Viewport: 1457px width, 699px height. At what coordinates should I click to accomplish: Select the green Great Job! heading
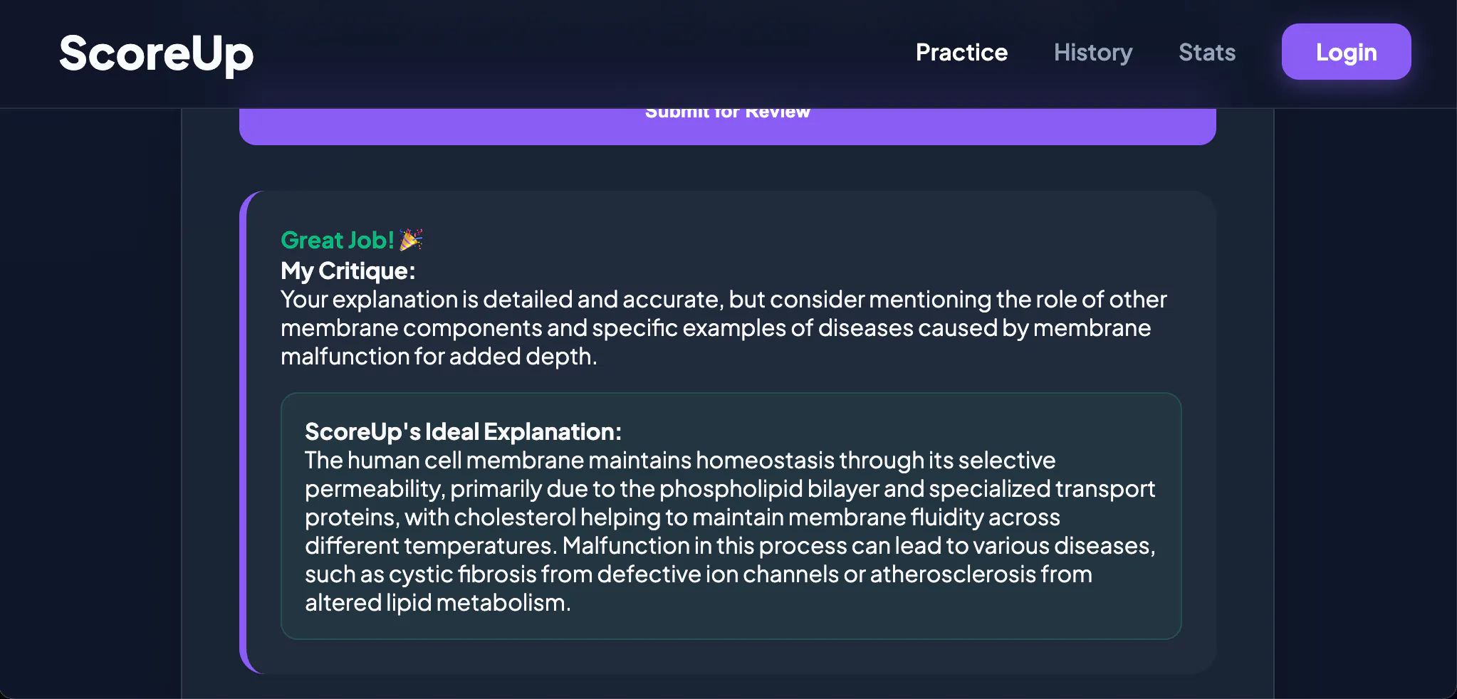tap(338, 240)
